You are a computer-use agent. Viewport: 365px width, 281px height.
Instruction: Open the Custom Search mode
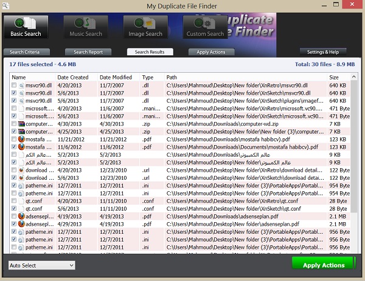[205, 27]
